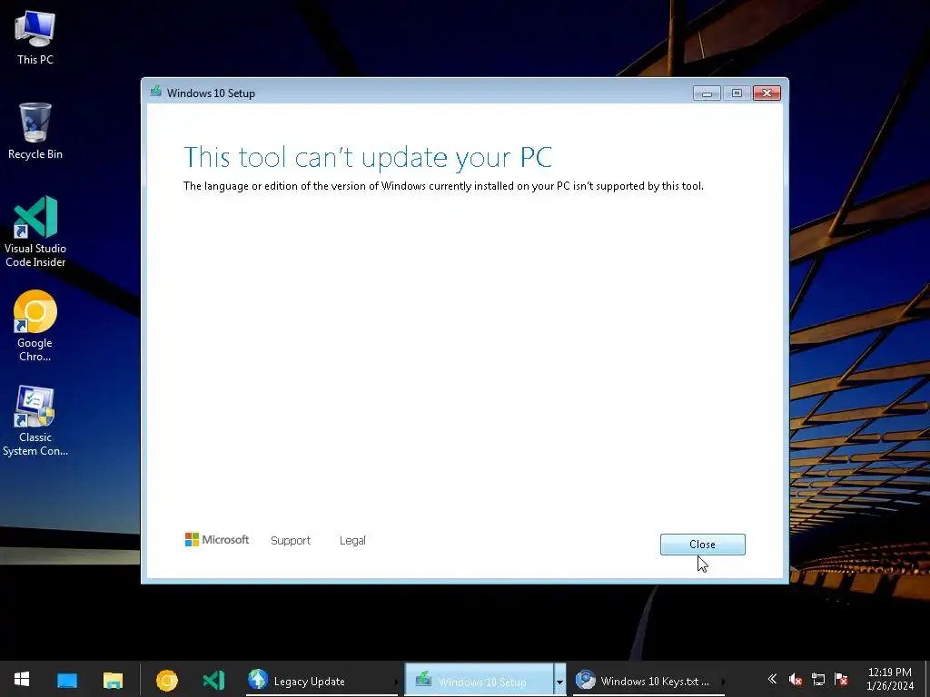Minimize the Windows 10 Setup window
Image resolution: width=930 pixels, height=697 pixels.
coord(707,93)
